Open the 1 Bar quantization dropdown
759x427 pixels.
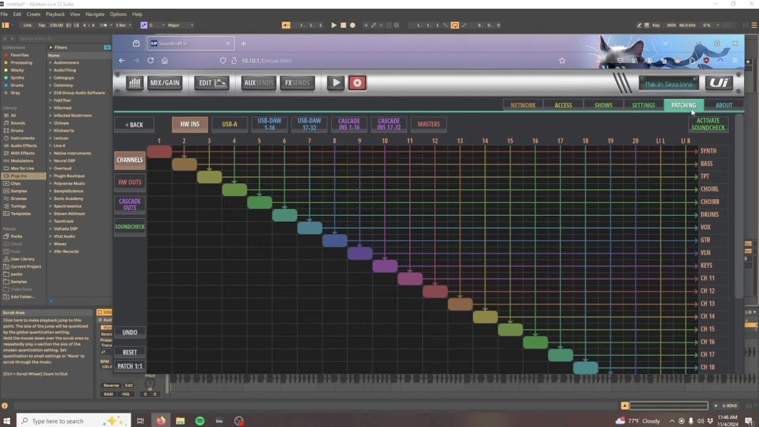click(x=123, y=25)
